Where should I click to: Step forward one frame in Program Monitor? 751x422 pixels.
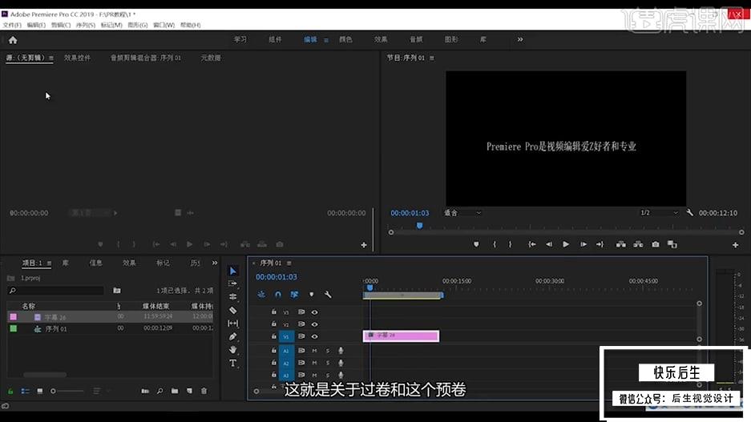pos(583,244)
